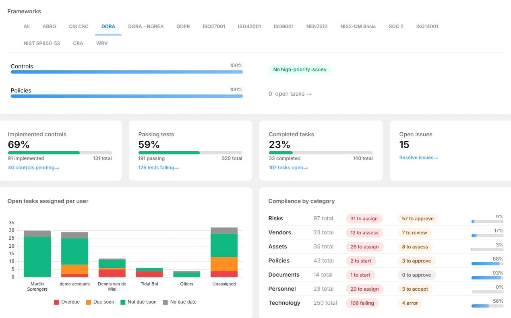Open the 40 controls pending link
Viewport: 511px width, 318px height.
33,168
